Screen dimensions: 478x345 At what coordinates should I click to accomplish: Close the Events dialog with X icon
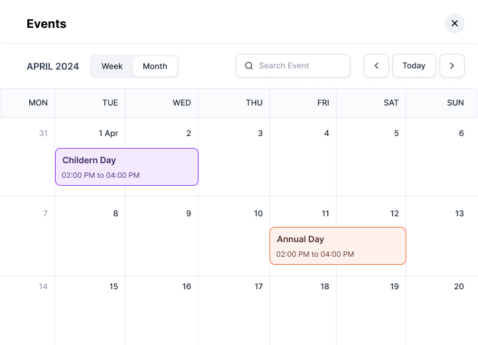click(x=455, y=23)
